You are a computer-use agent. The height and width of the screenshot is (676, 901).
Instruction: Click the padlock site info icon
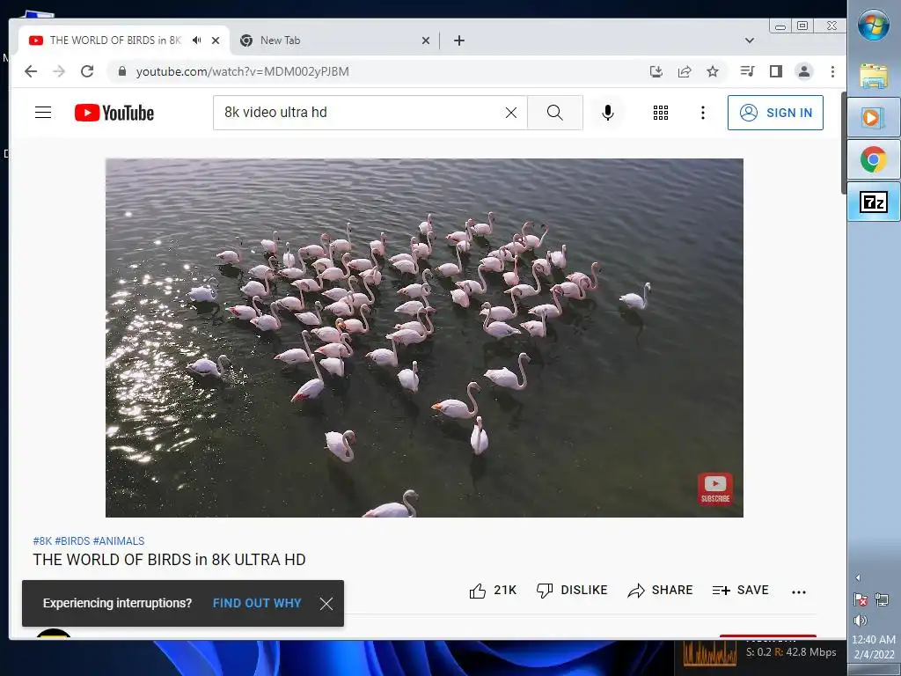[121, 71]
